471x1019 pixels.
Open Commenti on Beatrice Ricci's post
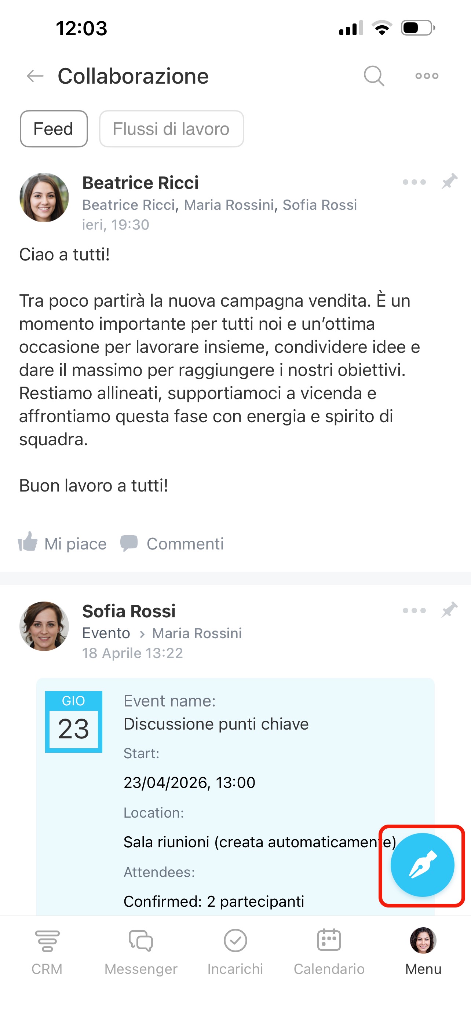[172, 544]
